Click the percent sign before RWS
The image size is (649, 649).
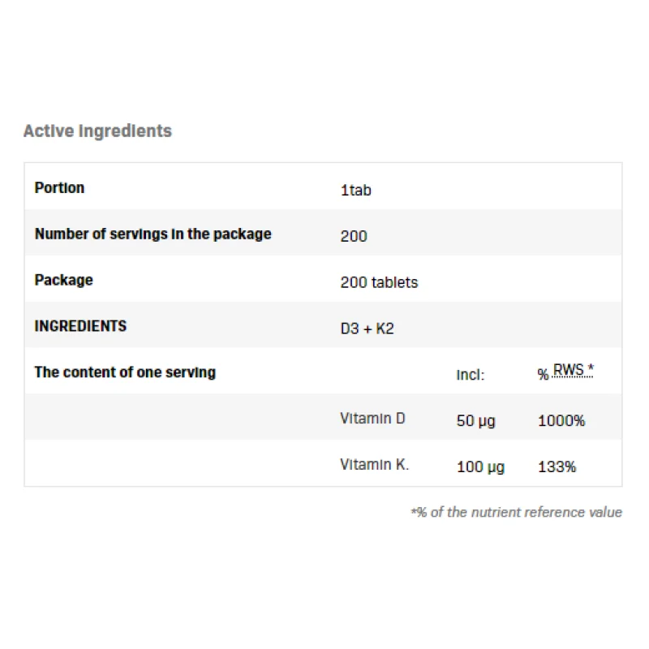tap(543, 375)
